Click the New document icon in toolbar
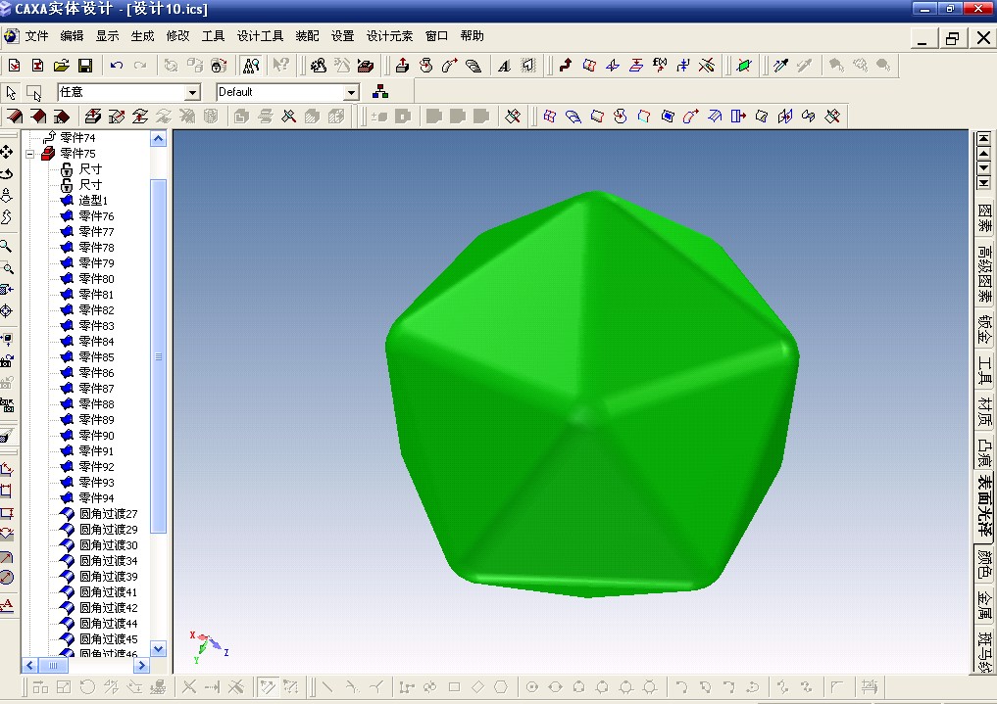Screen dimensions: 997x704 [14, 65]
